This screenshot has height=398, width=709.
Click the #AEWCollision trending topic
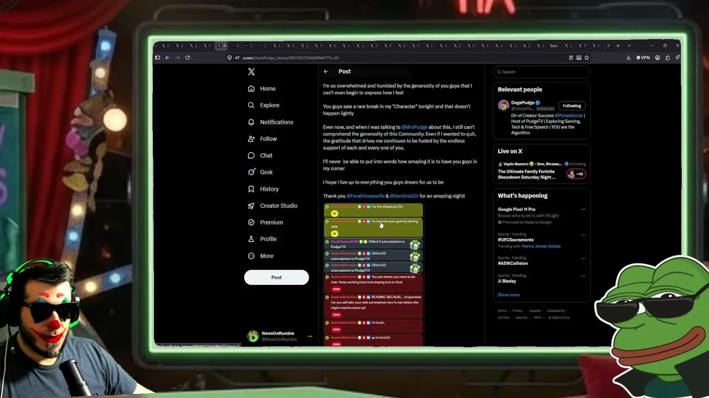[513, 264]
